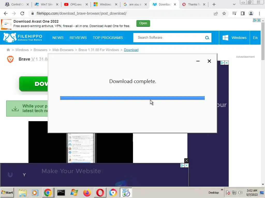Screen dimensions: 265x198
Task: Open the media control icon in toolbar
Action: pyautogui.click(x=234, y=13)
